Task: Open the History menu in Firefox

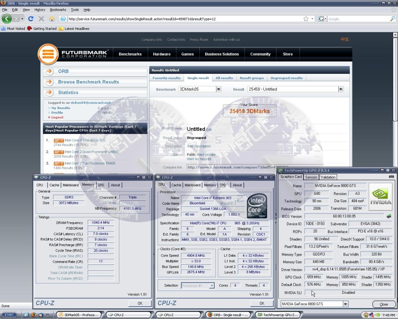Action: point(40,10)
